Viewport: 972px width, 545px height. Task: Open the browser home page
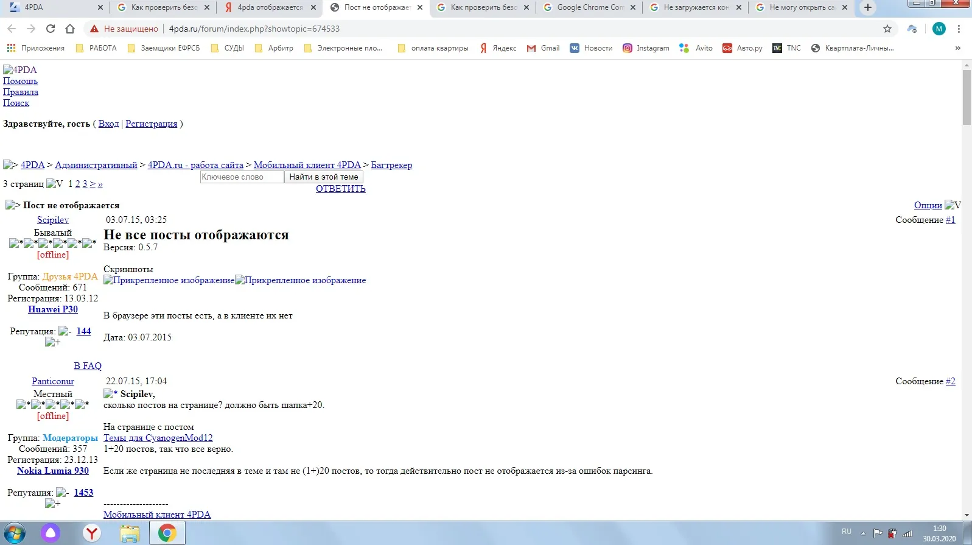coord(70,29)
